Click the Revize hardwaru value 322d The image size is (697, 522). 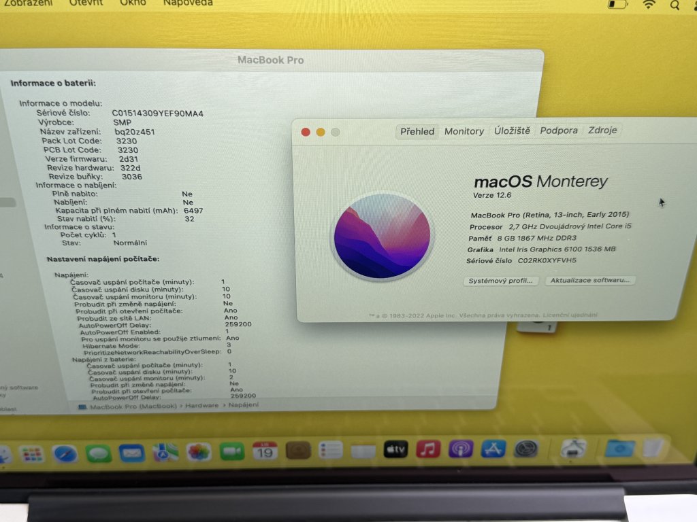[x=130, y=168]
